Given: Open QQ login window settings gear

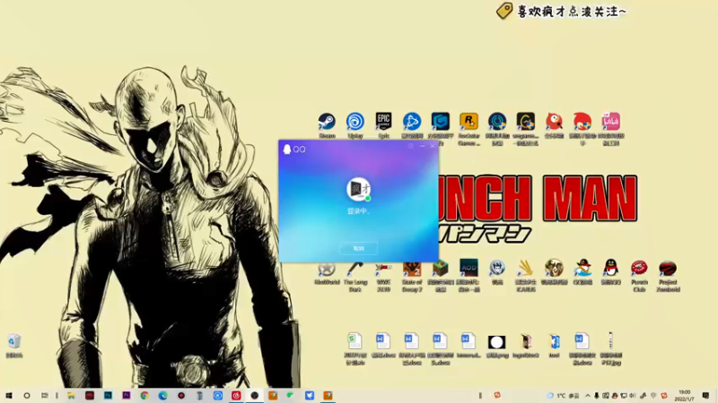Looking at the screenshot, I should (x=411, y=146).
